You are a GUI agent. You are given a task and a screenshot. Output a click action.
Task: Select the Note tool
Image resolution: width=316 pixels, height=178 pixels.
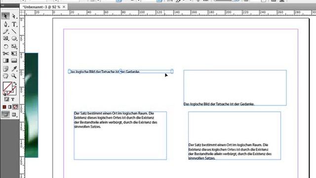(5, 69)
